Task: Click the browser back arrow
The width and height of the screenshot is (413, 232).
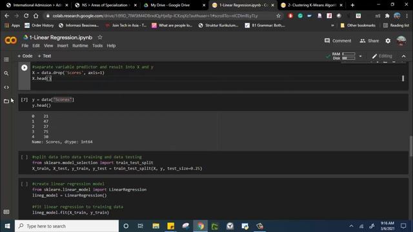Action: click(x=7, y=15)
